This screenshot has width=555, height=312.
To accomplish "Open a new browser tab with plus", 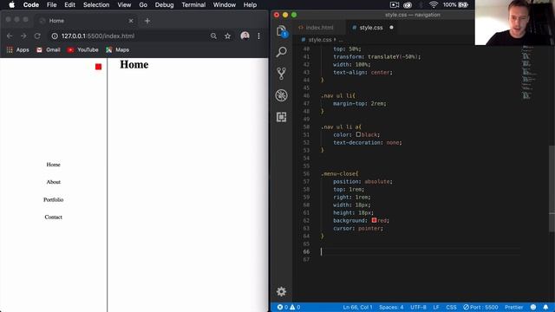I will tap(147, 21).
